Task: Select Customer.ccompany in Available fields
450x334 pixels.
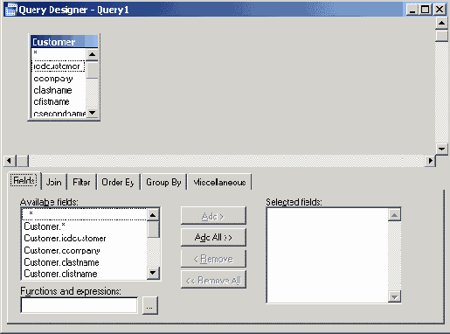Action: 85,250
